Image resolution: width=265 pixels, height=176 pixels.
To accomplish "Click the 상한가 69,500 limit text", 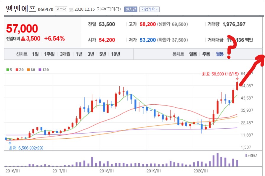I will (172, 24).
